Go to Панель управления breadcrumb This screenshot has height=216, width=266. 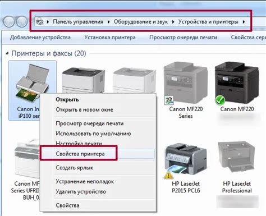(78, 22)
